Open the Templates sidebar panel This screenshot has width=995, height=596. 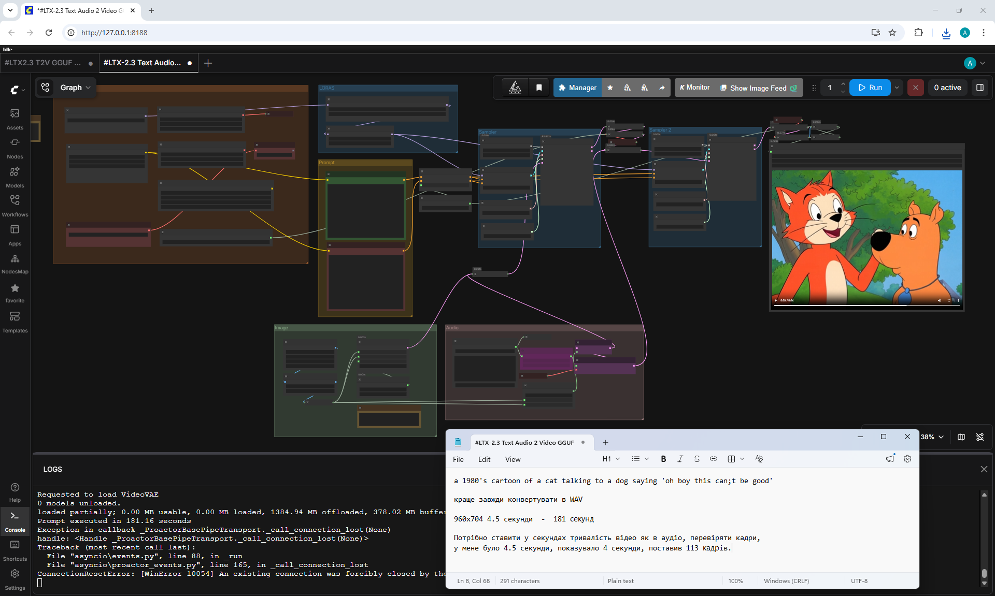15,322
